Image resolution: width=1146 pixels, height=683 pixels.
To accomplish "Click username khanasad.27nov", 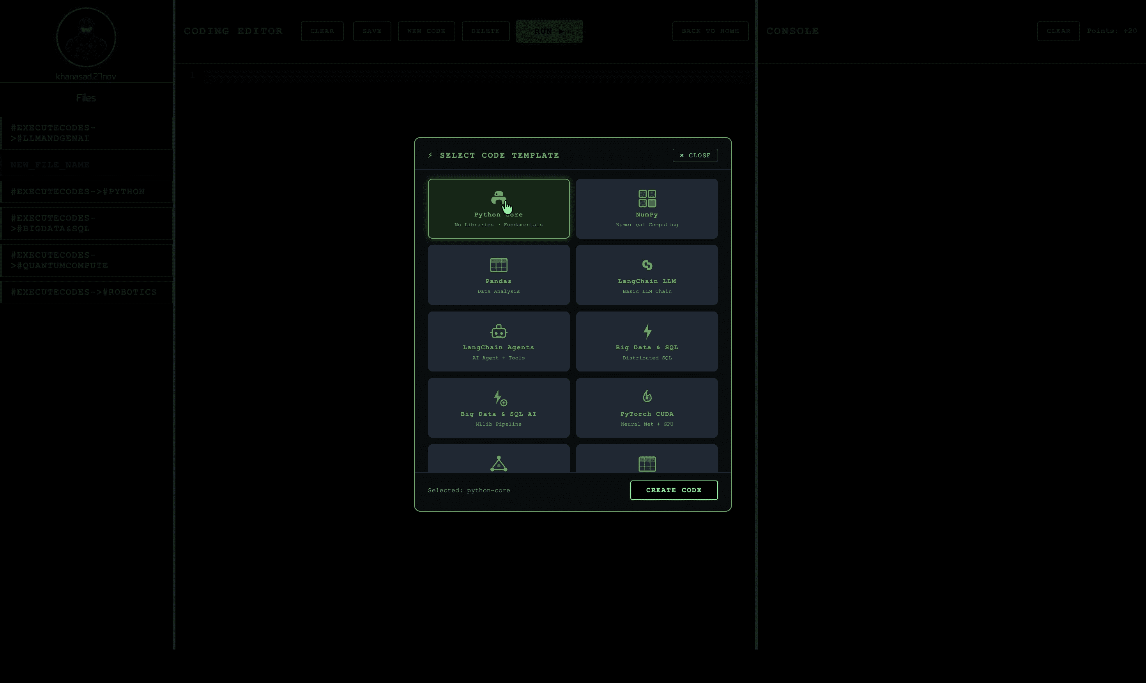I will [86, 76].
